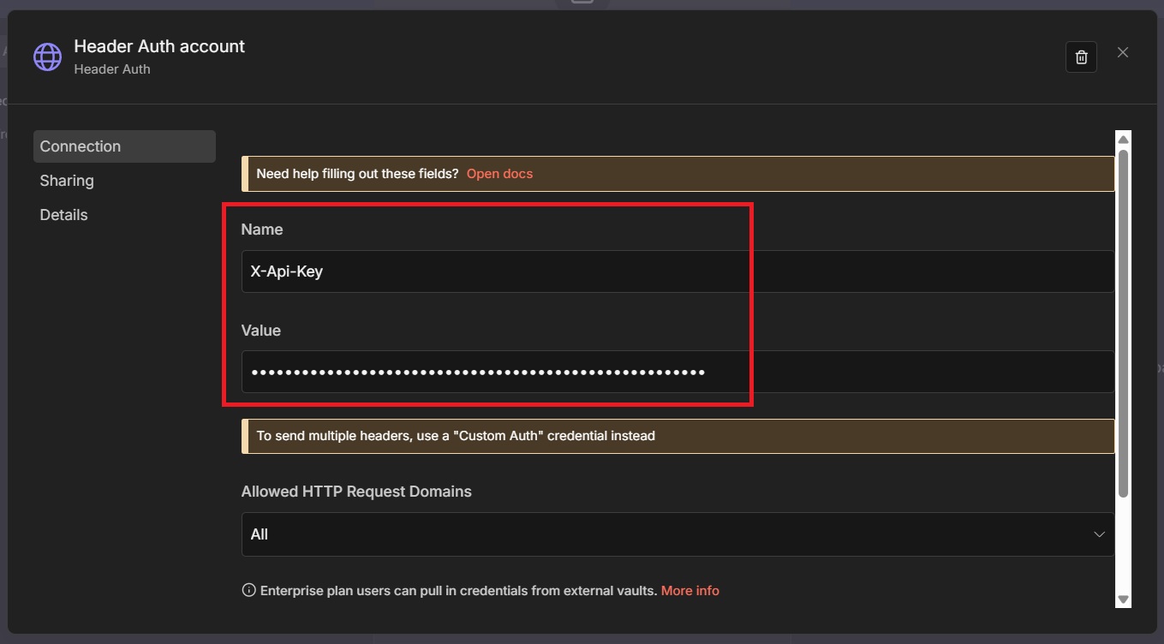Click into the masked Value field
The height and width of the screenshot is (644, 1164).
(677, 372)
